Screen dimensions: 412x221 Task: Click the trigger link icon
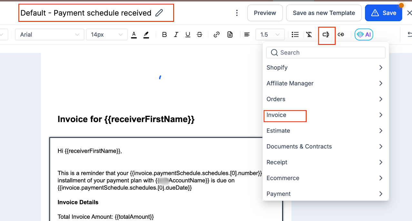point(341,35)
